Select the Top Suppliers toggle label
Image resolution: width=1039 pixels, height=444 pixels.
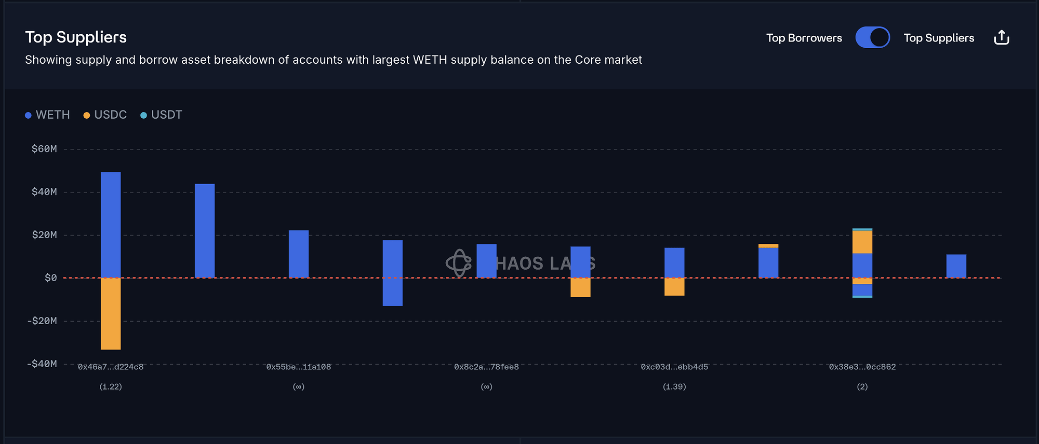[938, 38]
